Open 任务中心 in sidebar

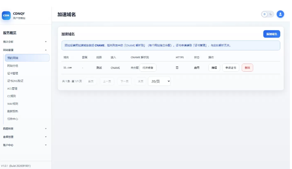(x=13, y=119)
